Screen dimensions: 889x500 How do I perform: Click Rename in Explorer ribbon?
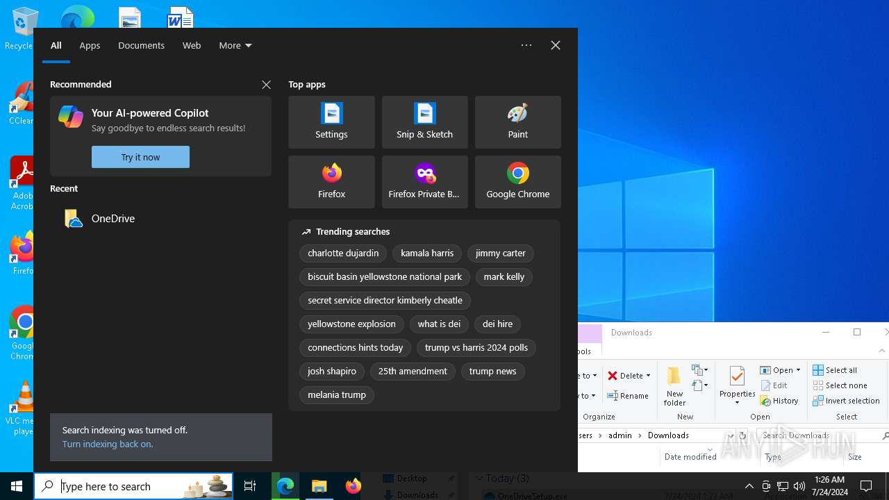click(628, 396)
